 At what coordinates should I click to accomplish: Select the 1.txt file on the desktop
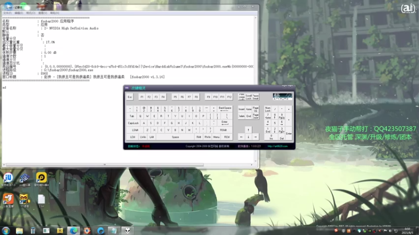pos(41,199)
